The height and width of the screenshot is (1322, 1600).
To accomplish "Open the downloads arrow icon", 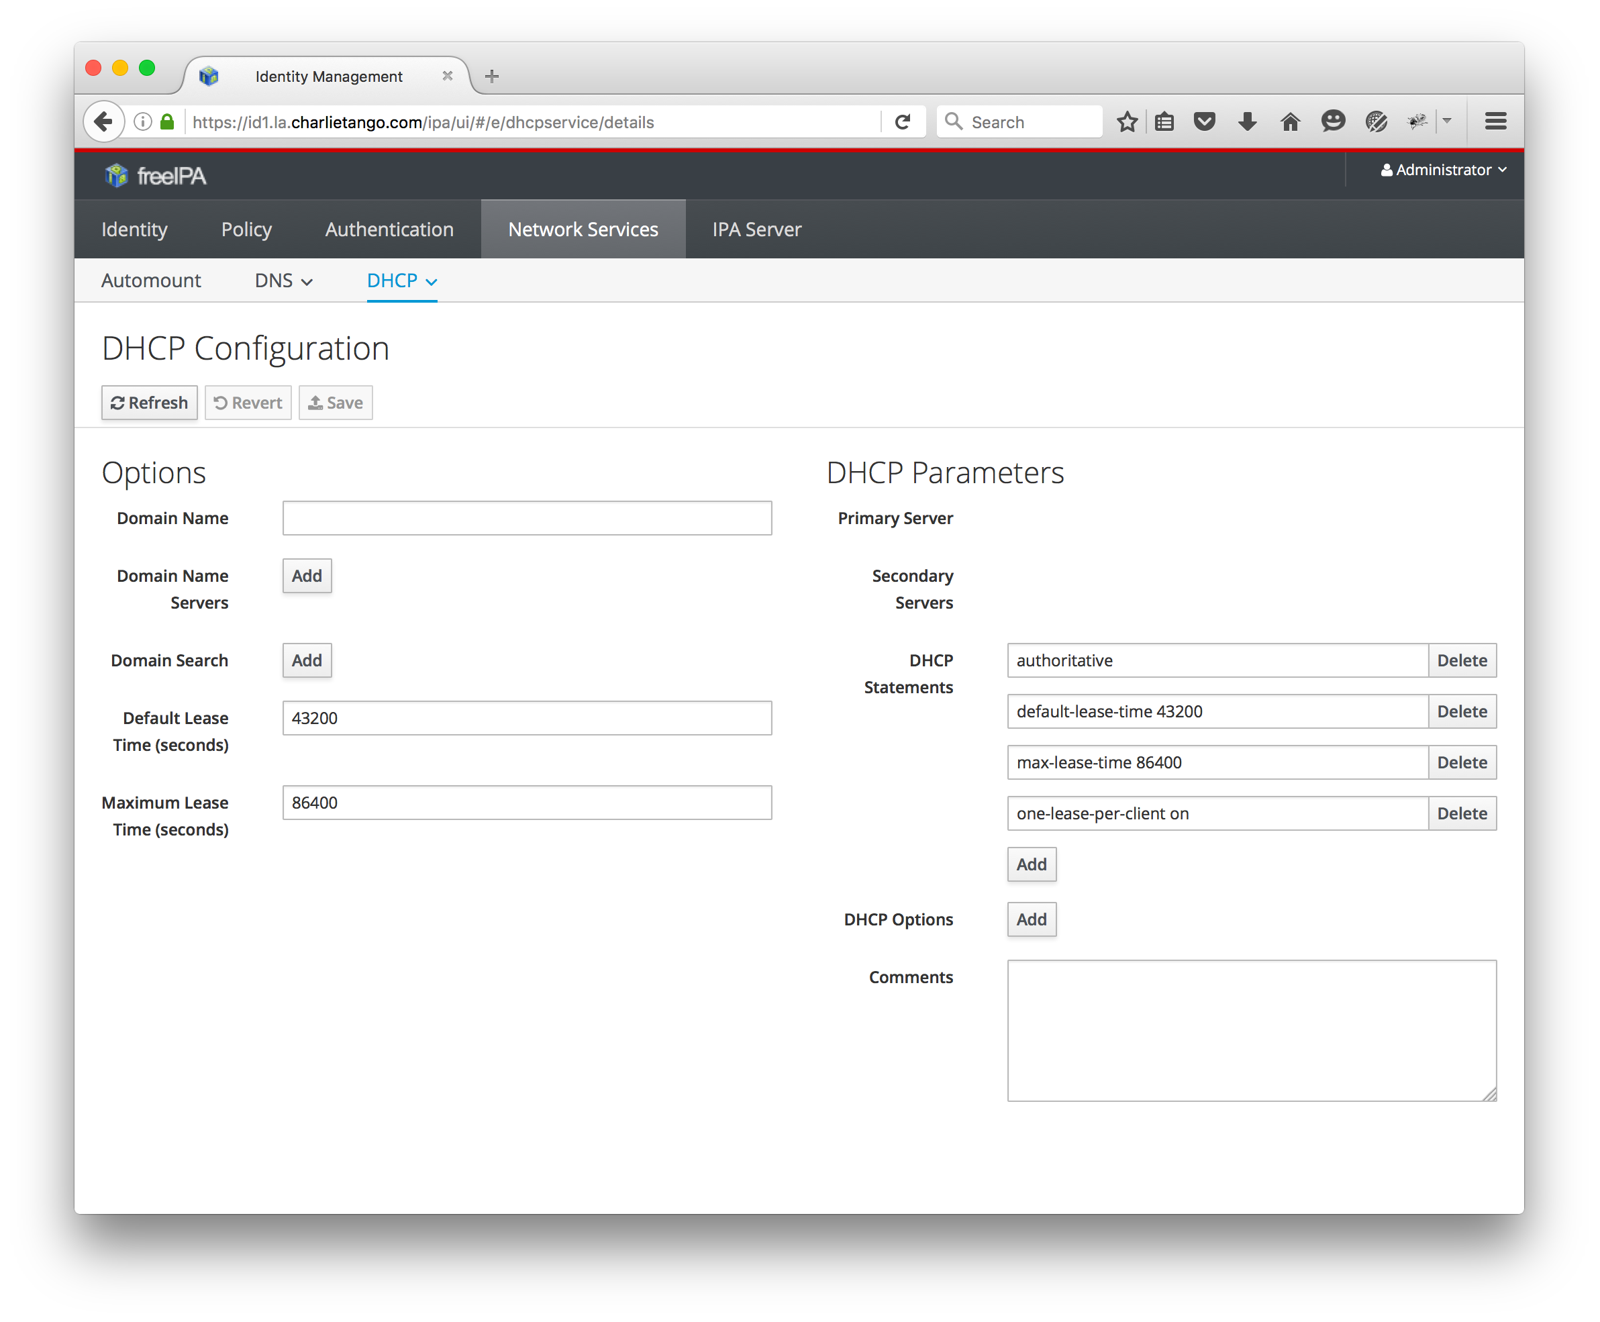I will click(x=1247, y=122).
